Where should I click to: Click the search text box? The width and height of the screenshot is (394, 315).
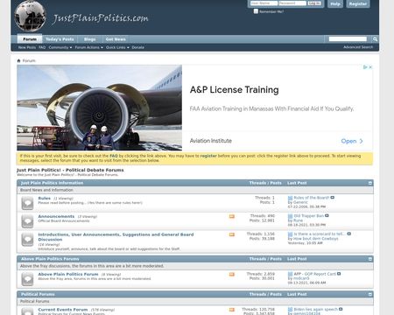(348, 39)
